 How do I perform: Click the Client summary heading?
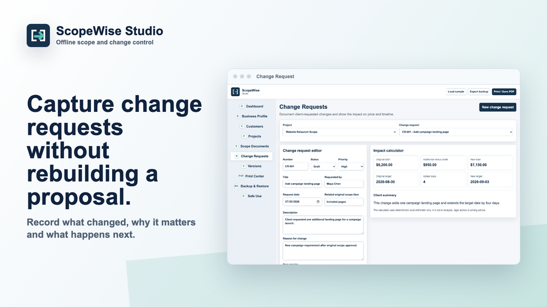[385, 195]
